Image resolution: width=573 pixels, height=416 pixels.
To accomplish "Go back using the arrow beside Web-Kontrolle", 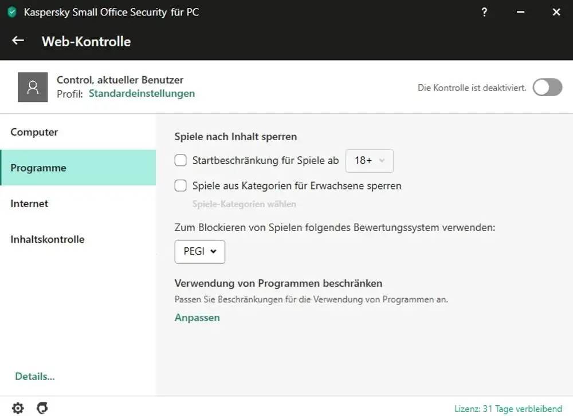I will 18,41.
